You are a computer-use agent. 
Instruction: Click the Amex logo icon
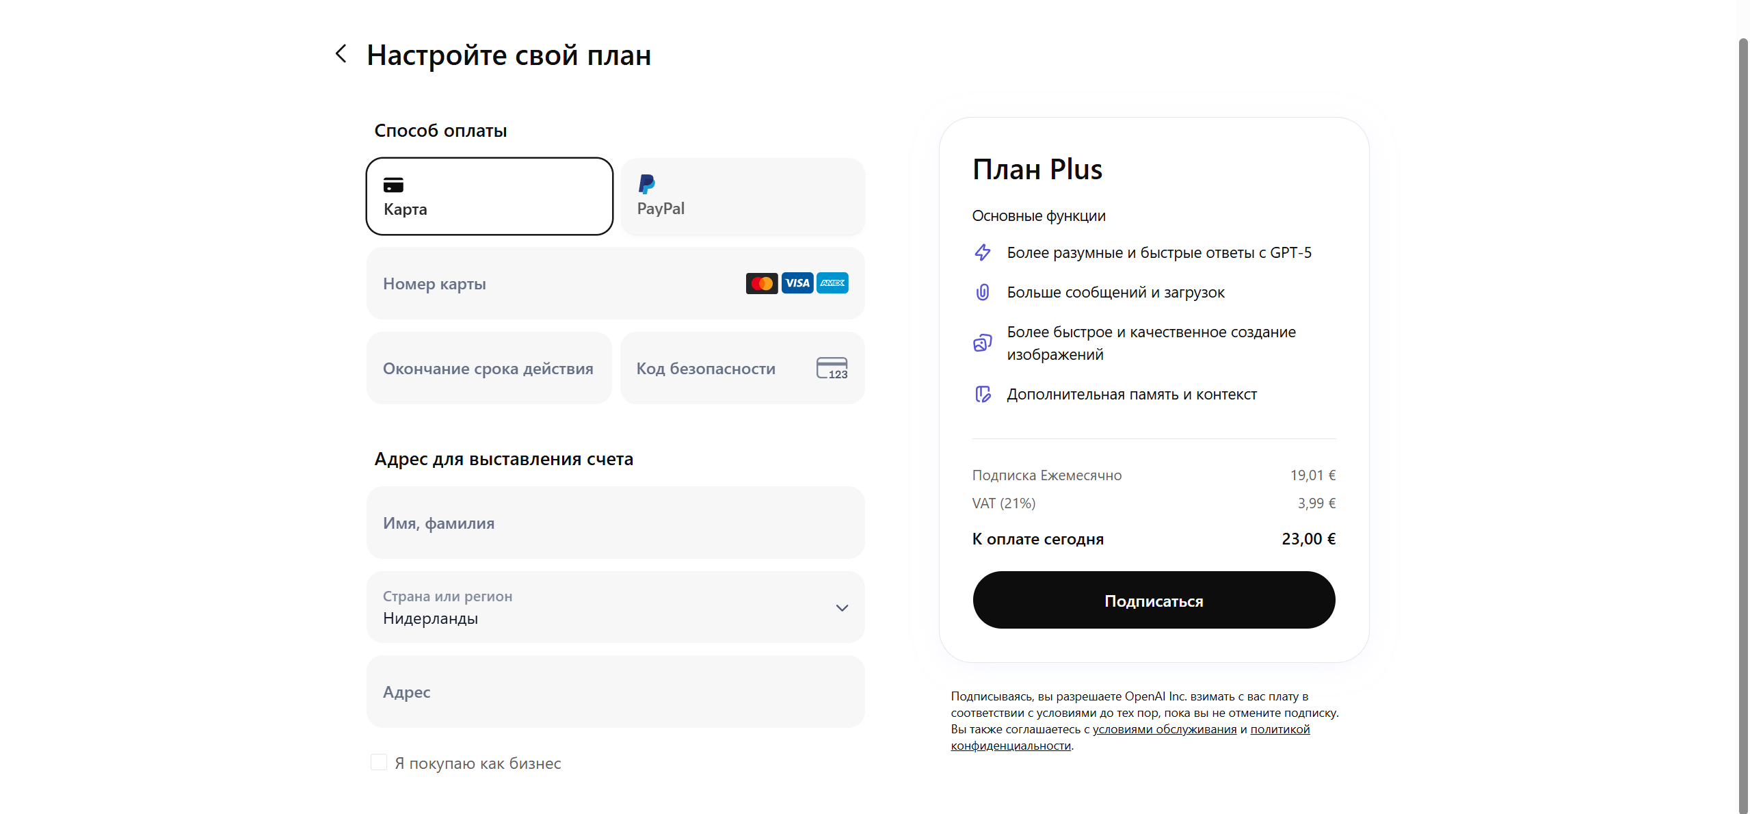tap(832, 283)
